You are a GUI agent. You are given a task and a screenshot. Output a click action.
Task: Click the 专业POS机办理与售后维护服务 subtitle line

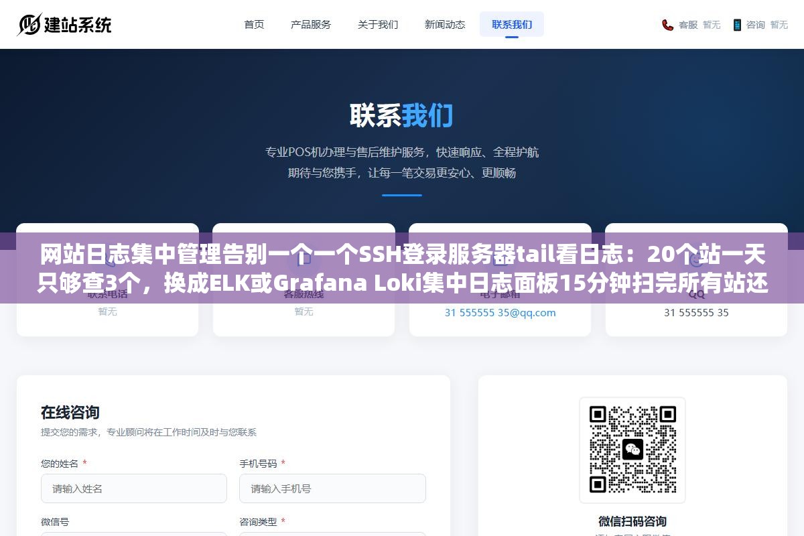pyautogui.click(x=402, y=152)
